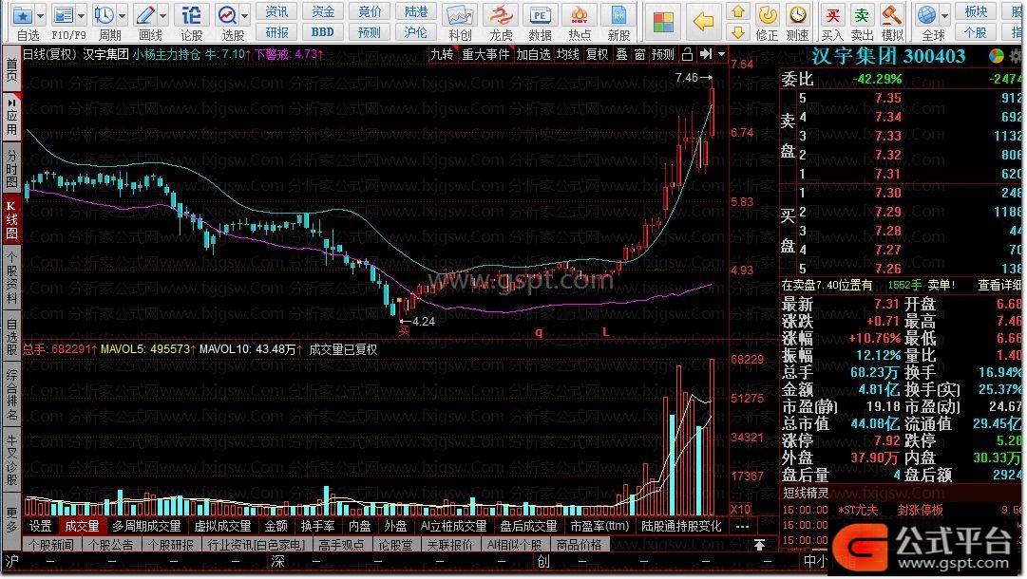Click the 资讯 toolbar button

[x=276, y=11]
